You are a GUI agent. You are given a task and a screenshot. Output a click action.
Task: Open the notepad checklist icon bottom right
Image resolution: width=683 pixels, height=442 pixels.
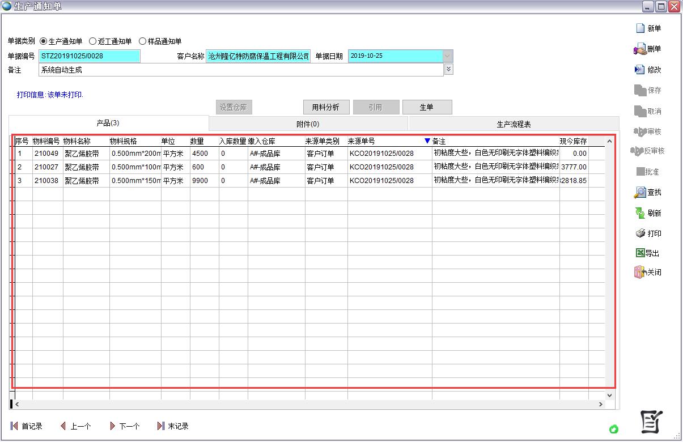651,422
